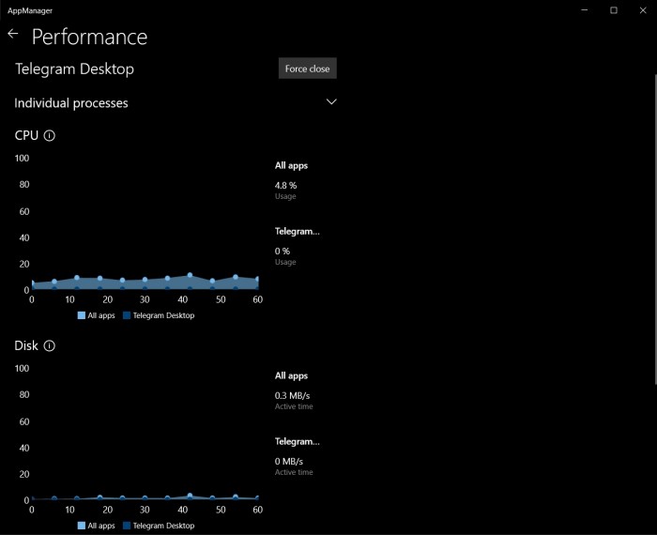The image size is (657, 535).
Task: Click the Disk chart peak data point at 42
Action: click(190, 496)
